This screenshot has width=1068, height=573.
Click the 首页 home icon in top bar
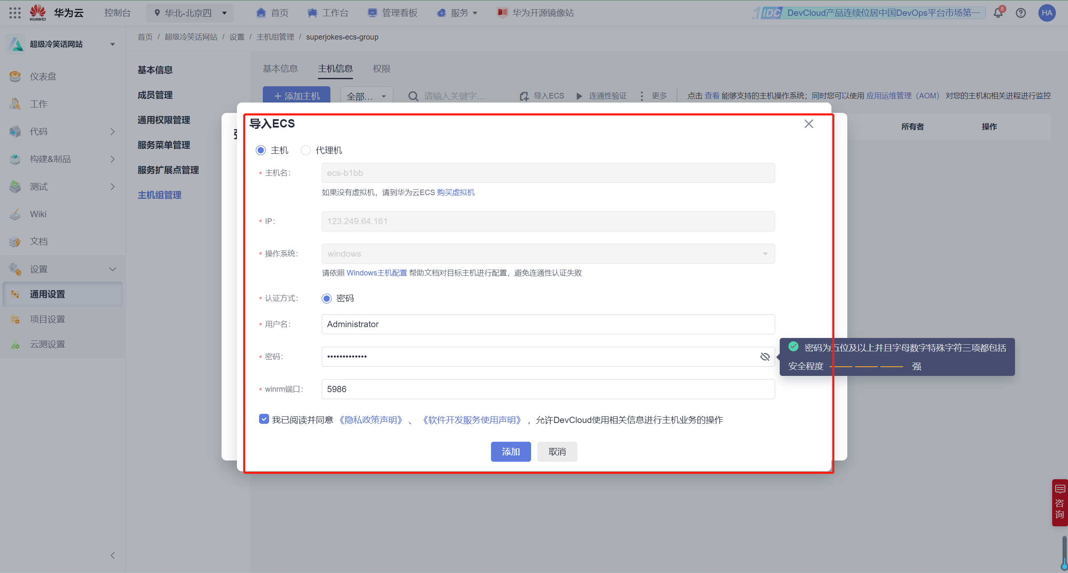(261, 13)
